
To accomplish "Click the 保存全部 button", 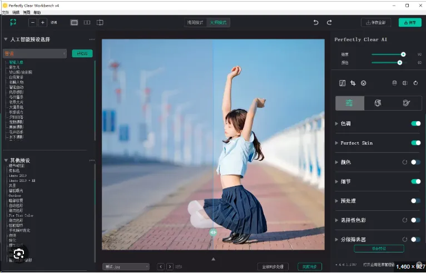I will click(376, 23).
